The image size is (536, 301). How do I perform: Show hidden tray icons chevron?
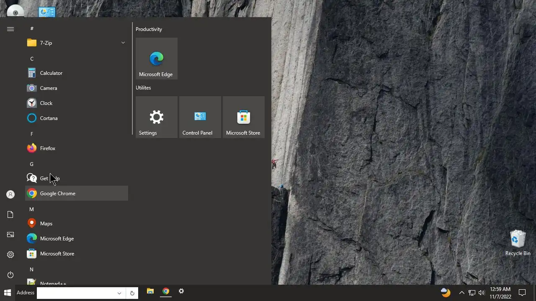[x=462, y=293]
